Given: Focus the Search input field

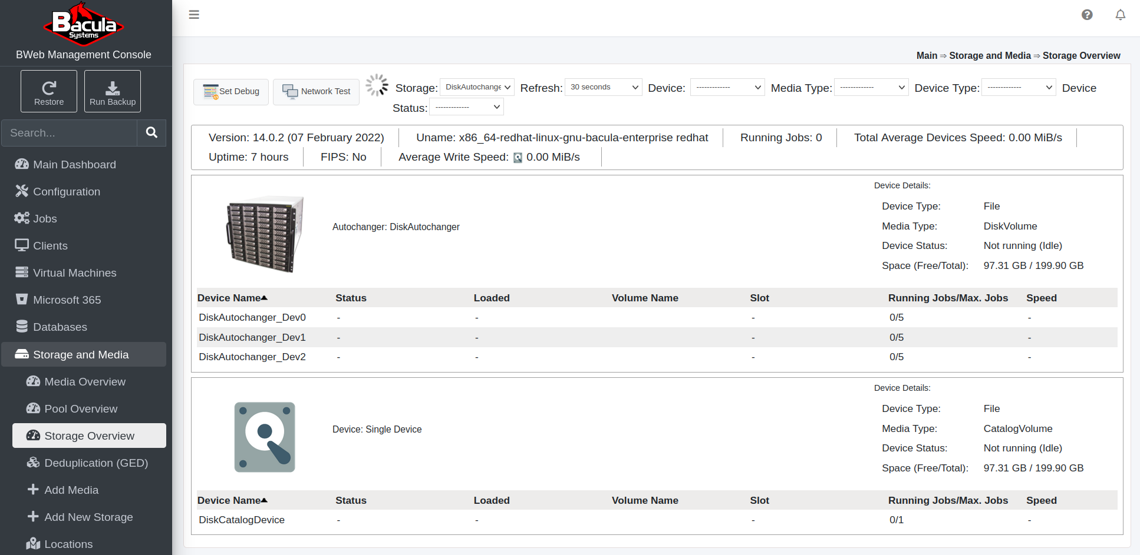Looking at the screenshot, I should tap(70, 133).
